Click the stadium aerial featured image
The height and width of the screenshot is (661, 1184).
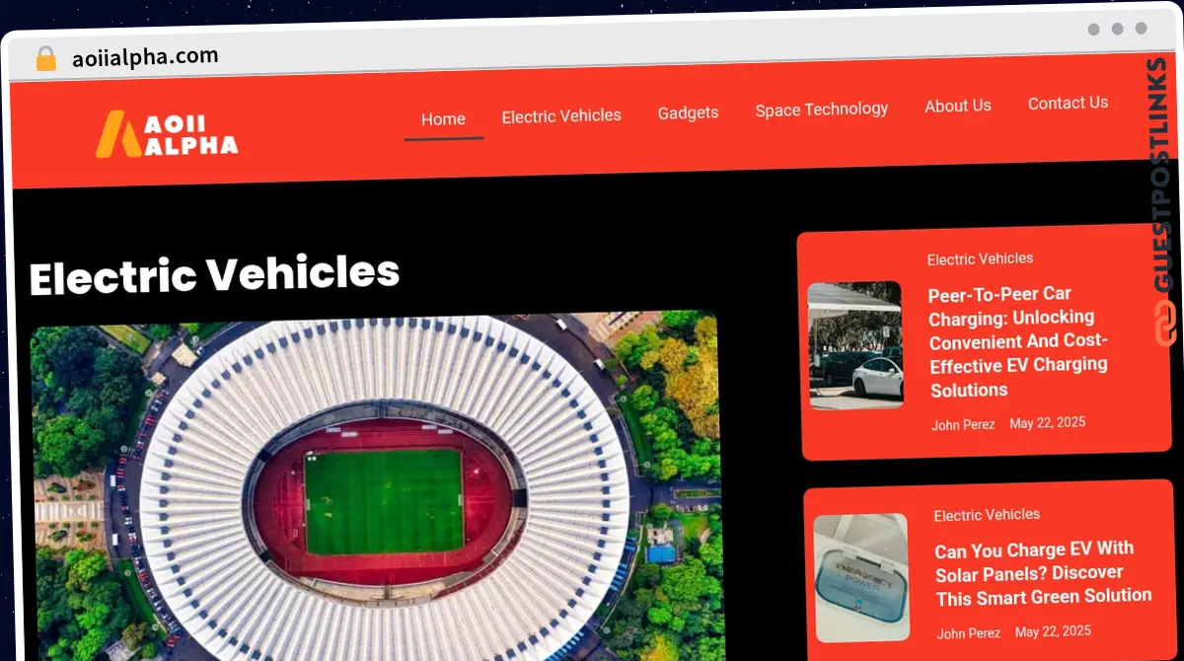coord(376,487)
